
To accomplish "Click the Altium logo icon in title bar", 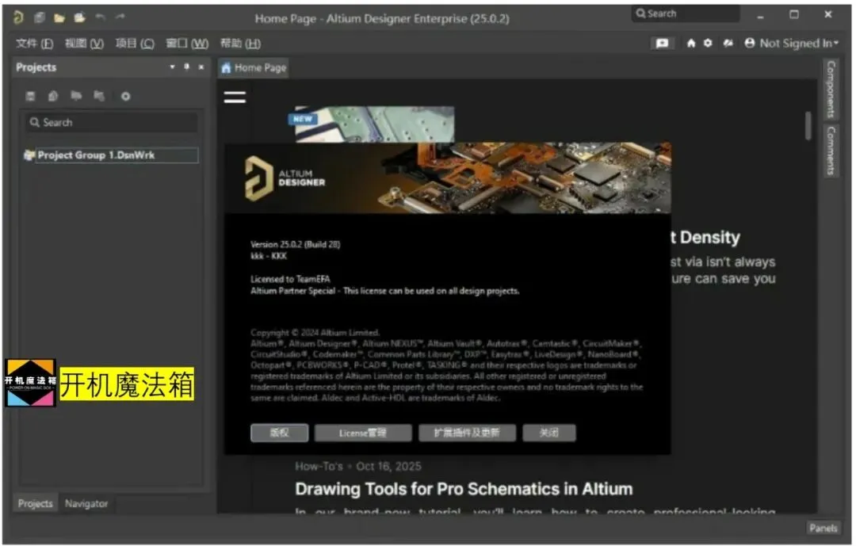I will coord(18,17).
